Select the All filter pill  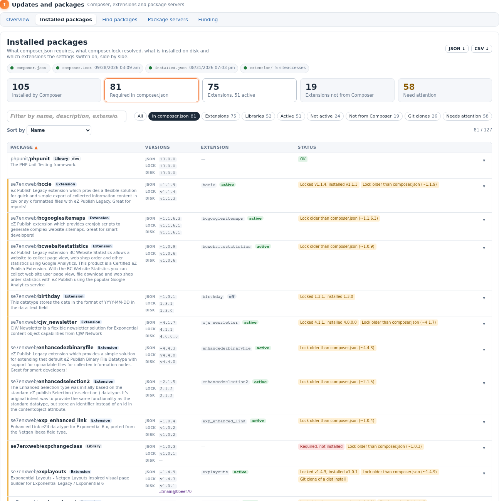click(140, 116)
